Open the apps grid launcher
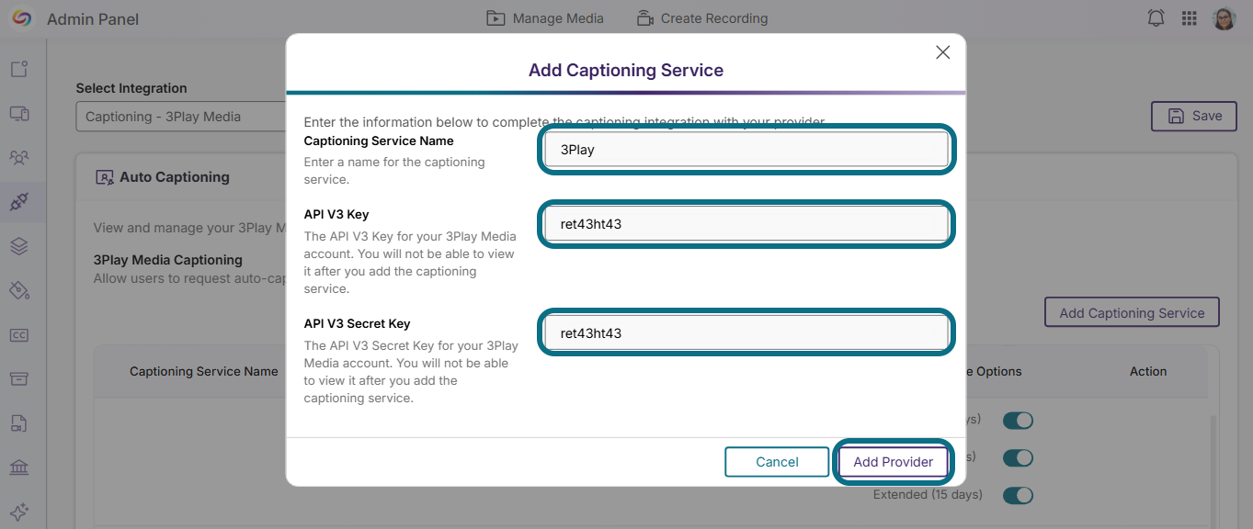This screenshot has width=1253, height=529. point(1190,18)
